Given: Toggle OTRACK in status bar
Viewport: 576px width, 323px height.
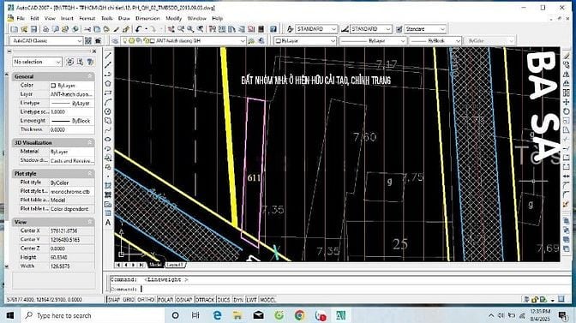Looking at the screenshot, I should (205, 300).
